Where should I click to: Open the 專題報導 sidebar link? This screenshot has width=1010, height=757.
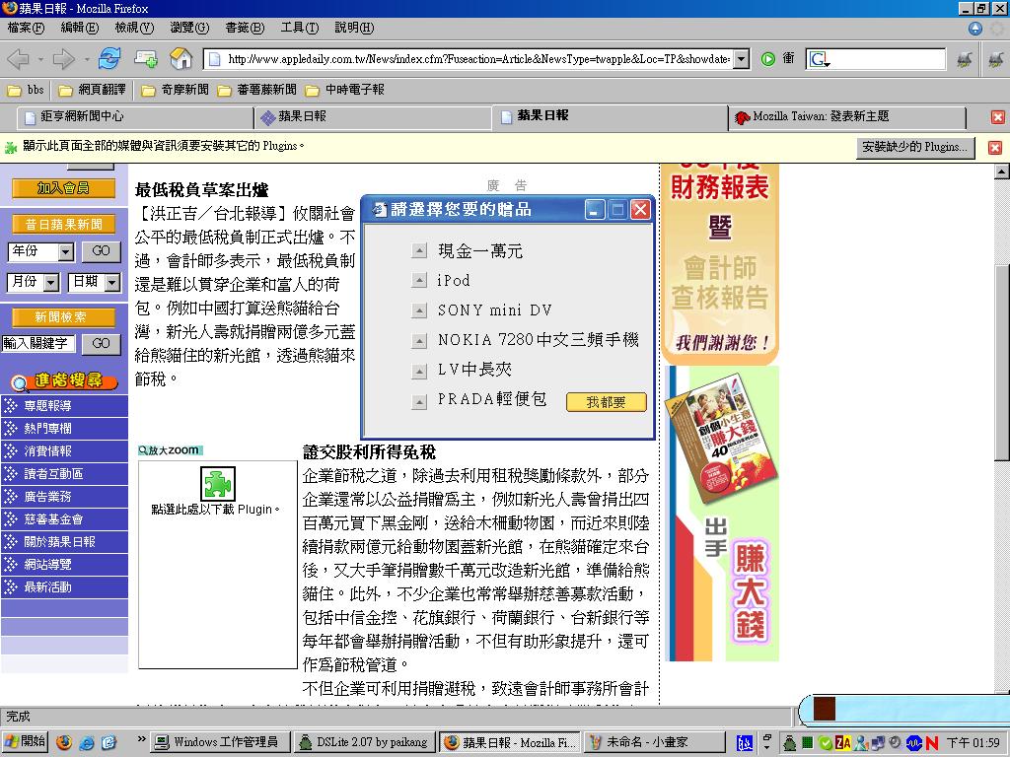click(x=64, y=406)
